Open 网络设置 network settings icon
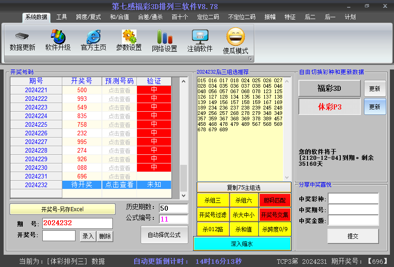 tap(165, 37)
